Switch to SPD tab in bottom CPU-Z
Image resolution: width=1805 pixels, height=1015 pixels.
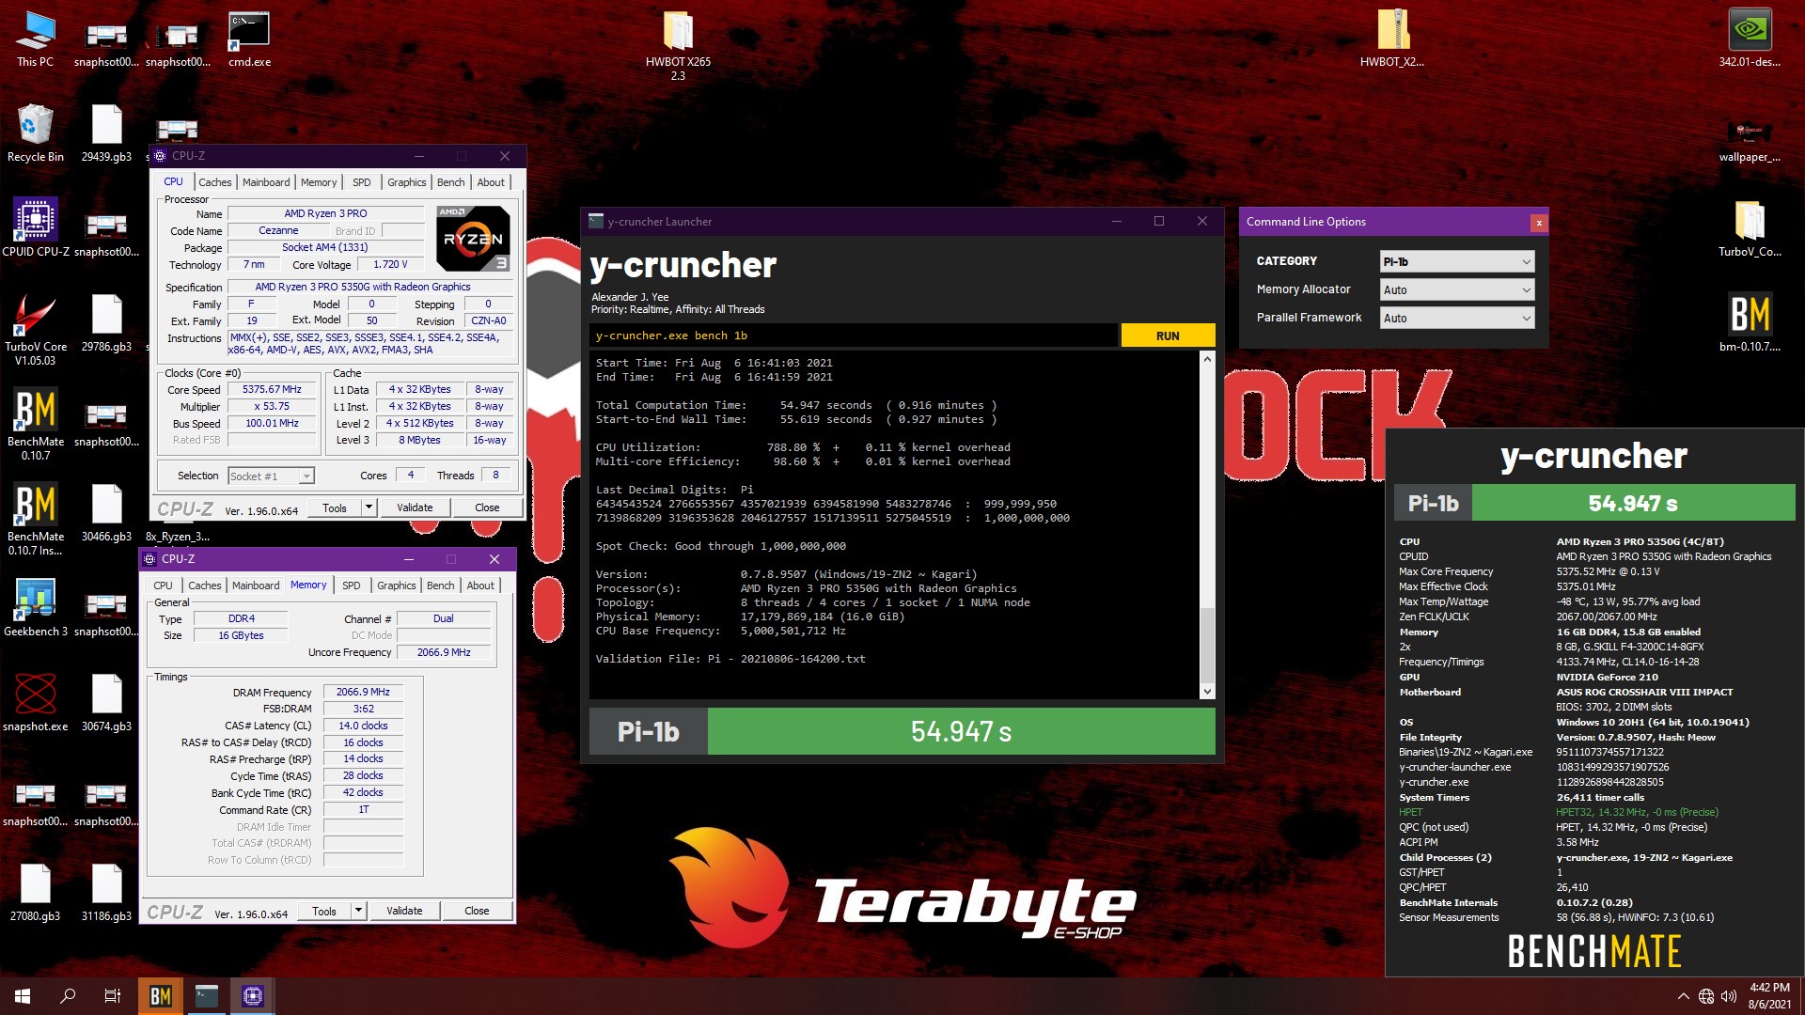click(351, 586)
